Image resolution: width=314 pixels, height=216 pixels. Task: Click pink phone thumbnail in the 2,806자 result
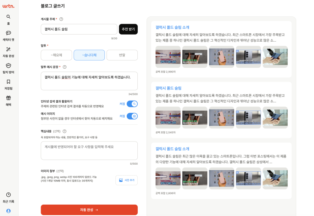(221, 178)
